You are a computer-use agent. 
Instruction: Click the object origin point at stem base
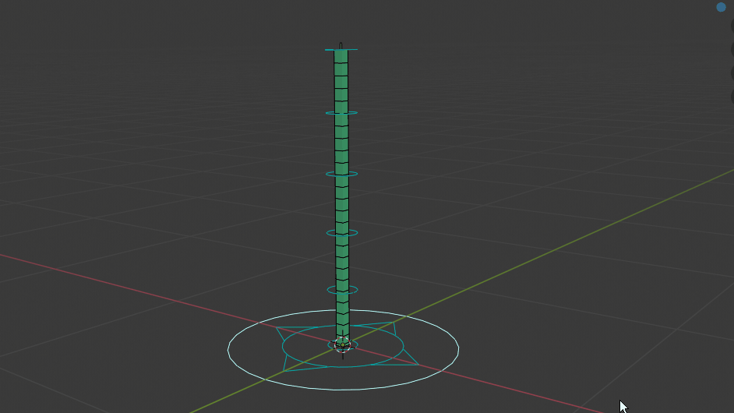click(x=343, y=345)
